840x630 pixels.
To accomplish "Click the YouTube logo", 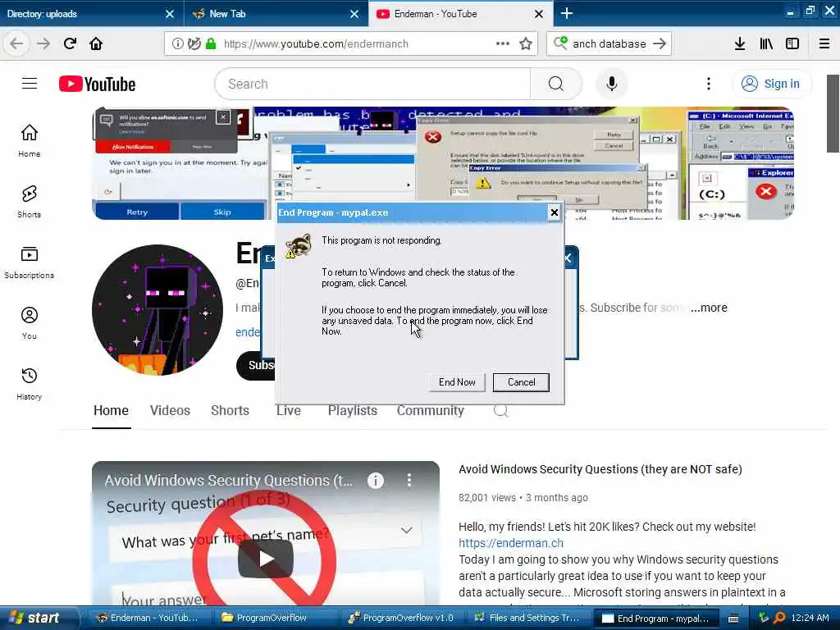I will 98,84.
